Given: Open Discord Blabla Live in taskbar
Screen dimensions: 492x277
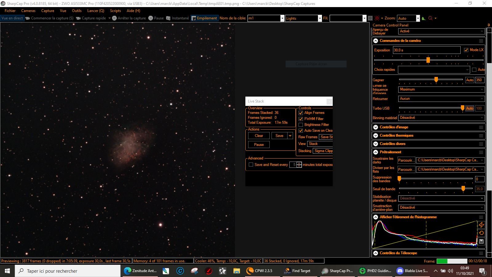Looking at the screenshot, I should [412, 271].
